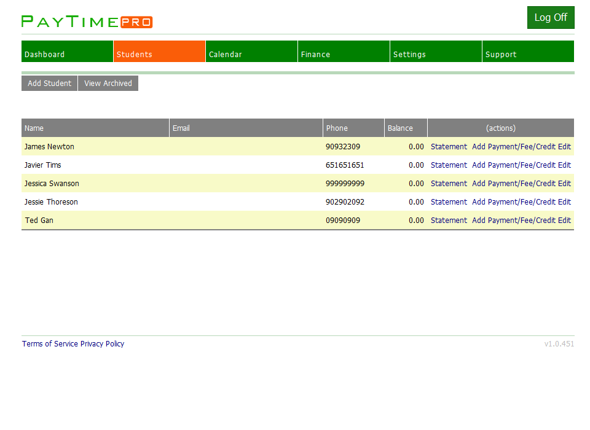This screenshot has height=430, width=590.
Task: Add Payment/Fee/Credit for Javier Tims
Action: coord(514,165)
